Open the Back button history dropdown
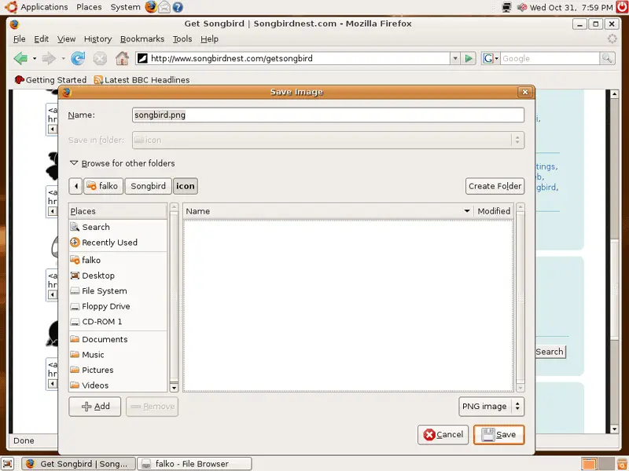The width and height of the screenshot is (629, 471). pyautogui.click(x=35, y=58)
